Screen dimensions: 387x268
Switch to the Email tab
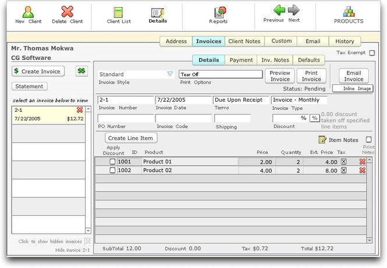pos(313,41)
